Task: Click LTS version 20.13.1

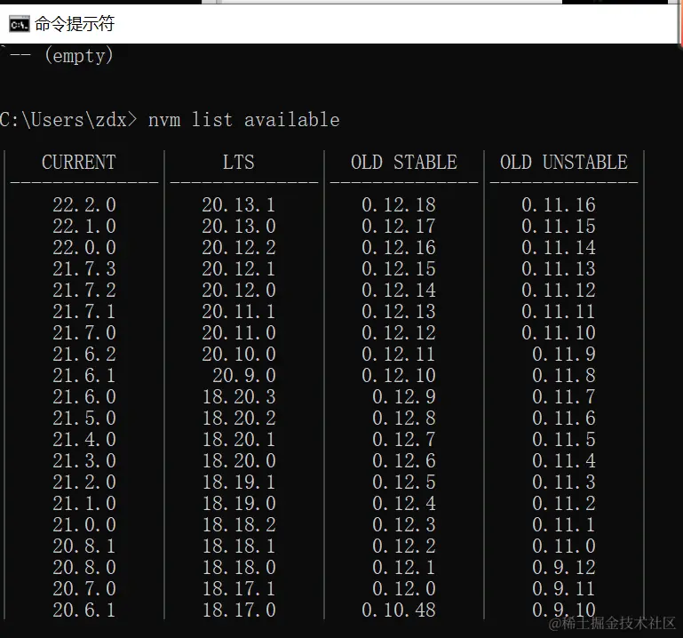Action: (239, 205)
